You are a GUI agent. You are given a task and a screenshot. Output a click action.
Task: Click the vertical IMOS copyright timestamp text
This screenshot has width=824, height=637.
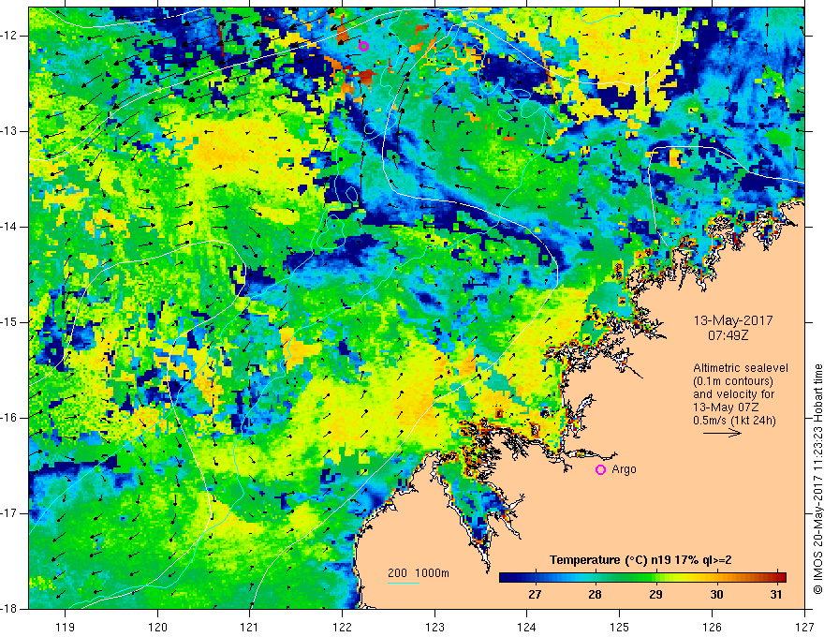click(x=817, y=479)
